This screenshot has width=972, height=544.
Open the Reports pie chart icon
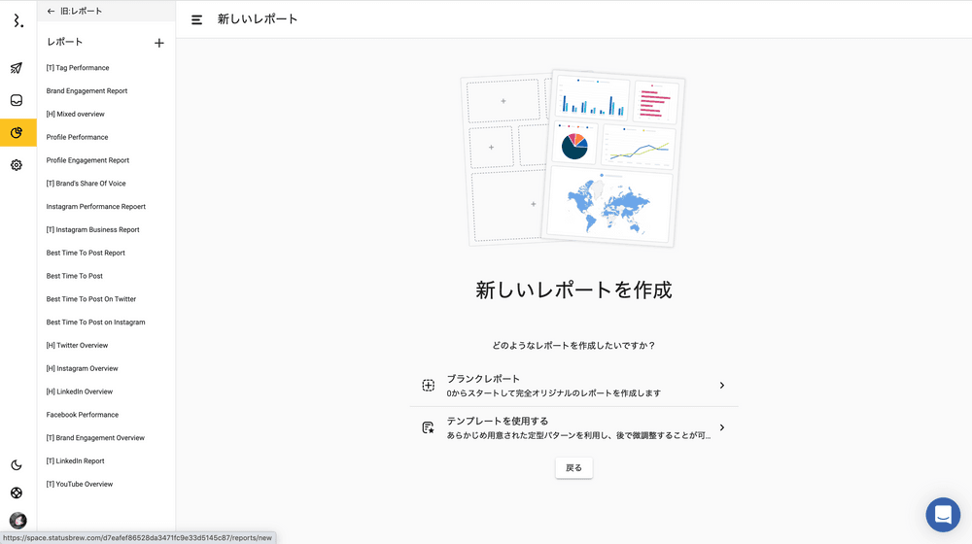(x=17, y=133)
